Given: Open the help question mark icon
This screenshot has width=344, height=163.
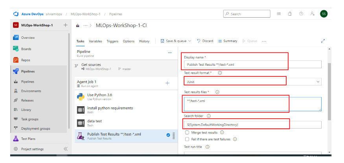Looking at the screenshot, I should click(301, 14).
